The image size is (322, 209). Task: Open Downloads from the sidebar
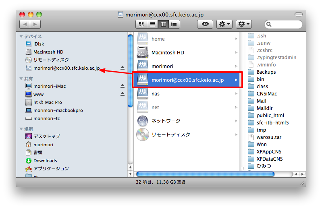click(x=45, y=161)
